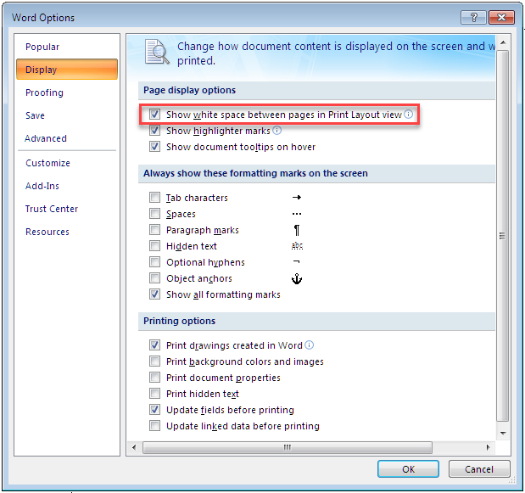
Task: Switch to Advanced options category
Action: click(x=46, y=138)
